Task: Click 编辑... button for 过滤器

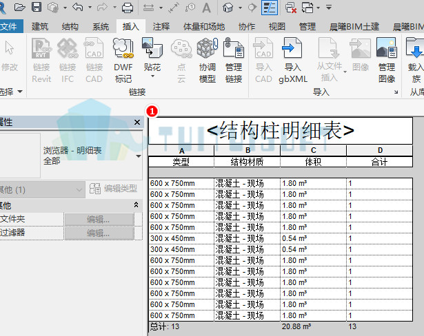Action: coord(99,233)
